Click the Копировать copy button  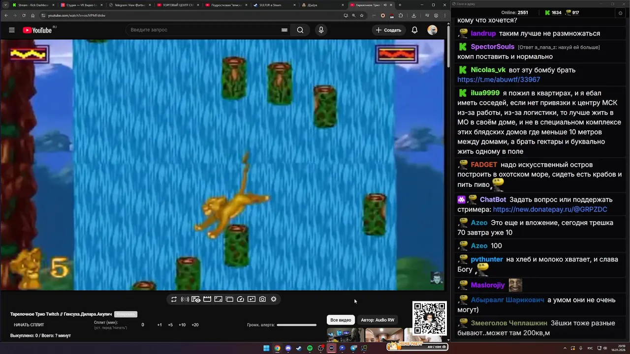point(126,314)
